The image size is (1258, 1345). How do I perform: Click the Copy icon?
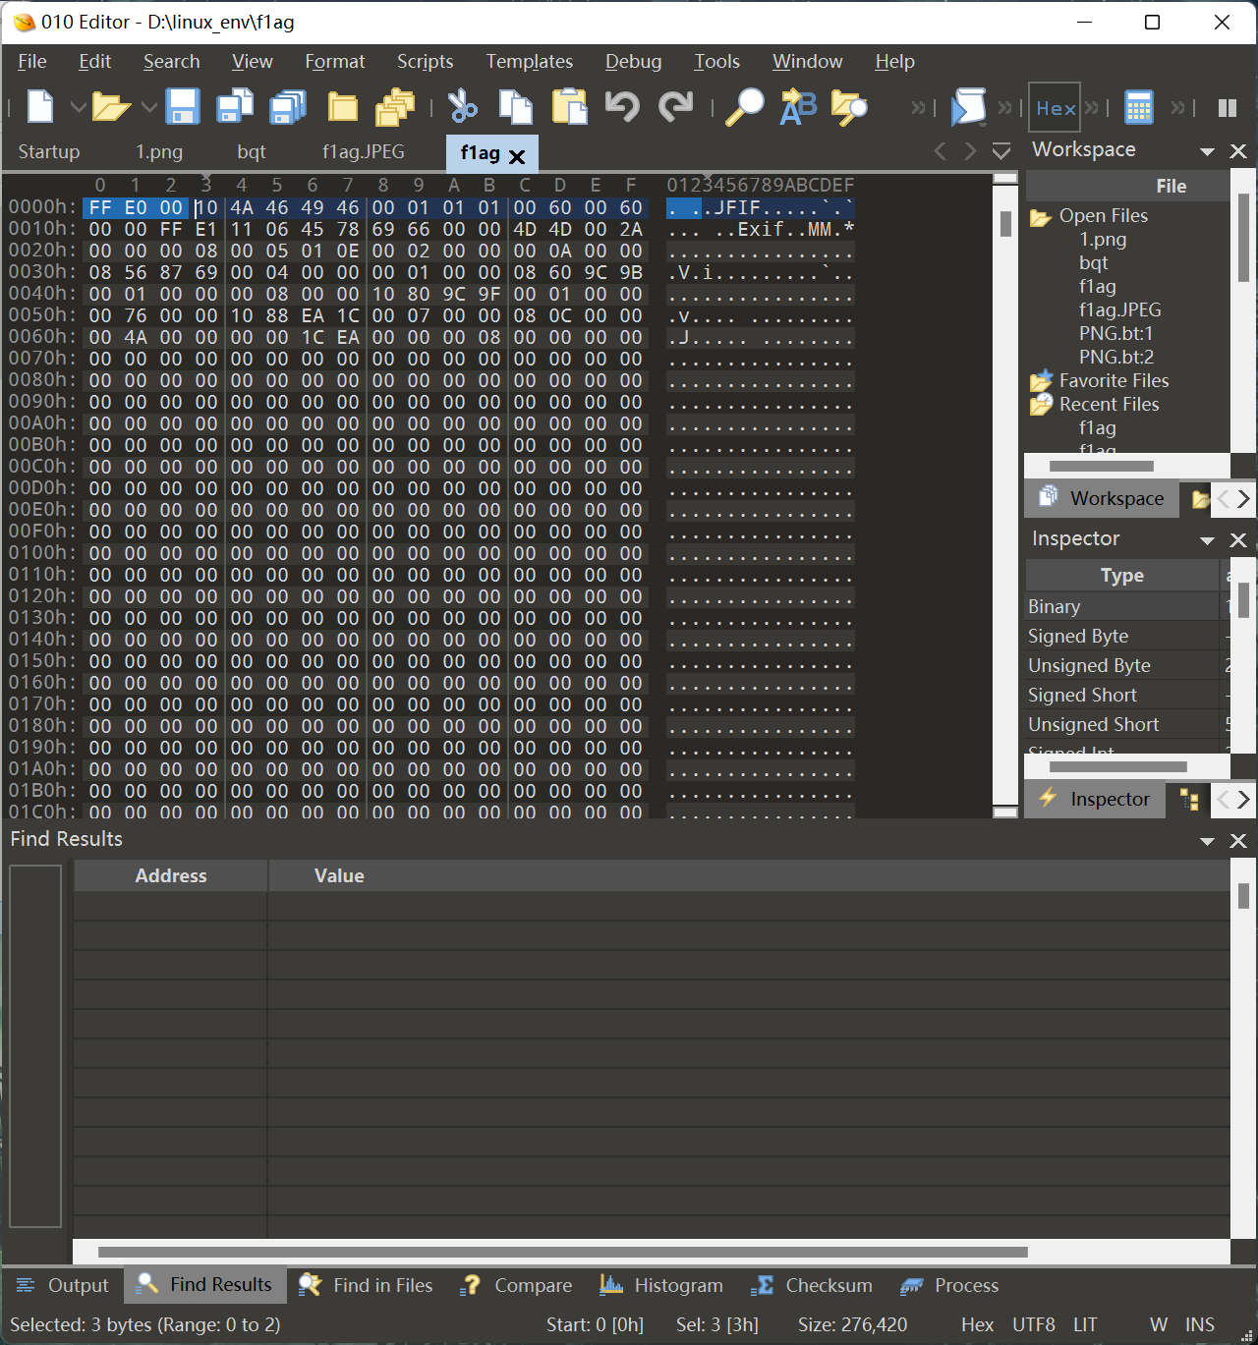point(515,106)
